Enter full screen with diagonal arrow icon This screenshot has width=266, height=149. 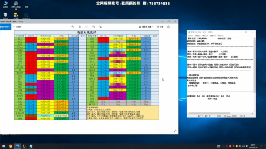click(x=175, y=131)
